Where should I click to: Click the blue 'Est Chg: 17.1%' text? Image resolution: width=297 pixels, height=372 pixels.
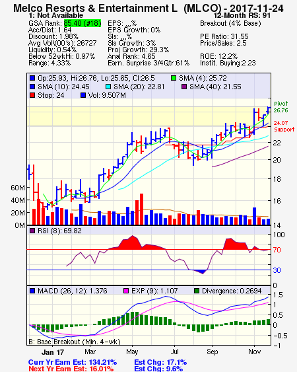click(160, 362)
